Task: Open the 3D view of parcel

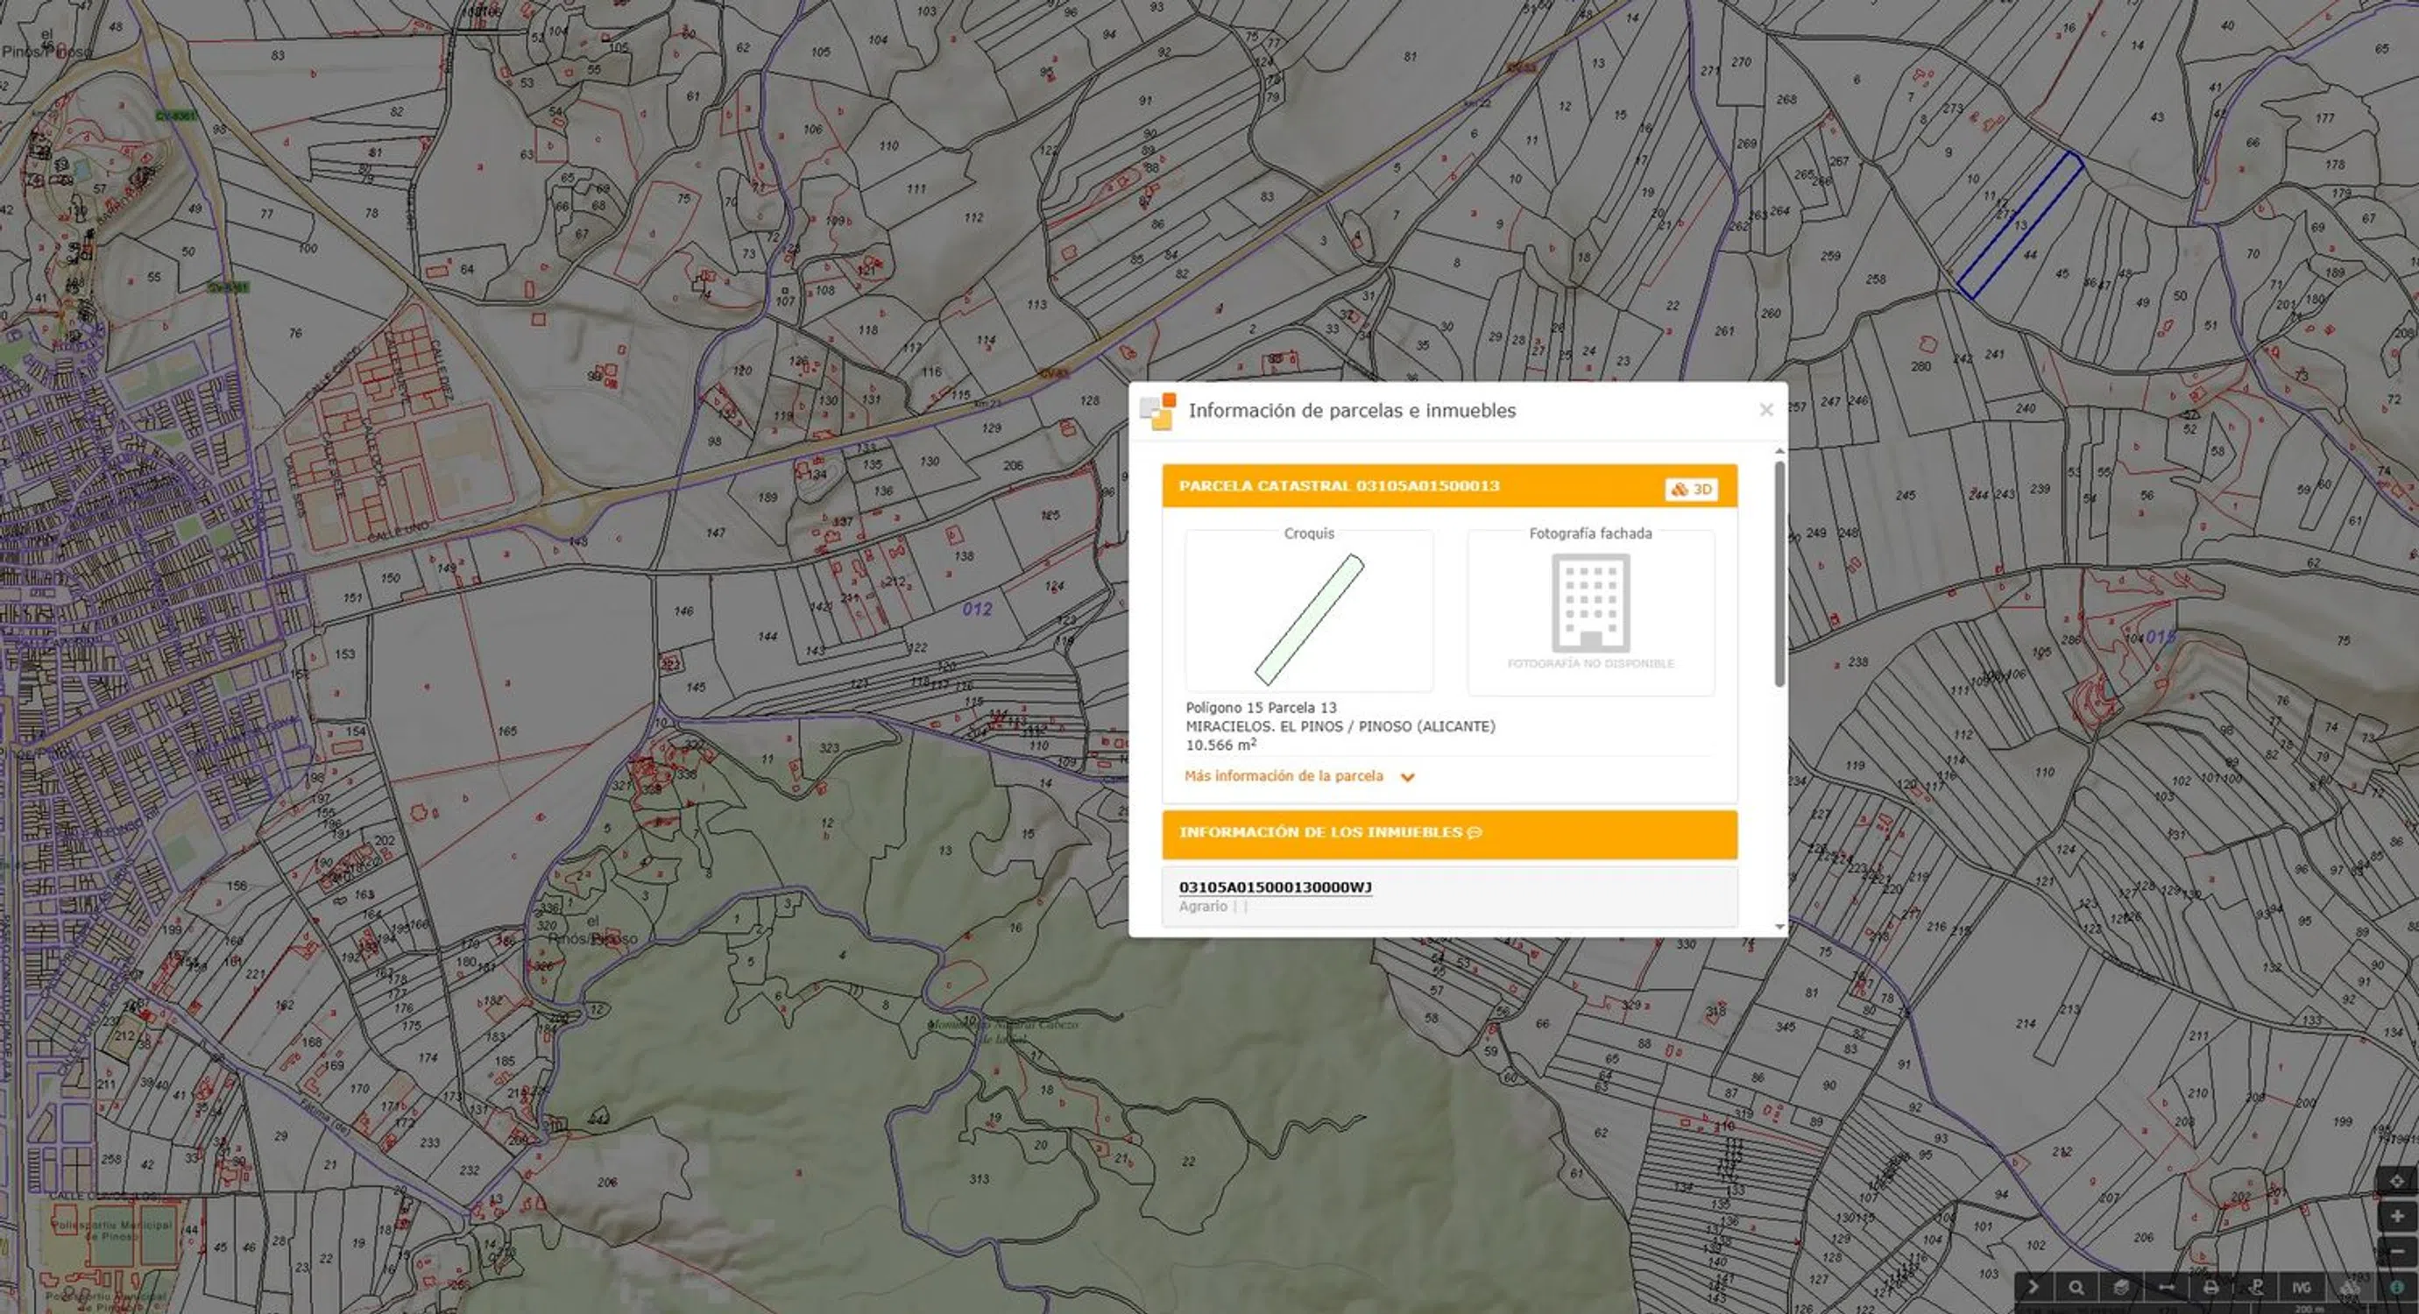Action: coord(1691,490)
